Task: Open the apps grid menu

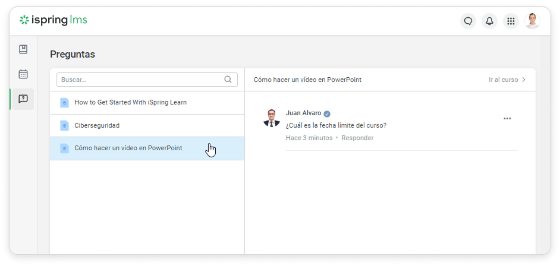Action: [510, 21]
